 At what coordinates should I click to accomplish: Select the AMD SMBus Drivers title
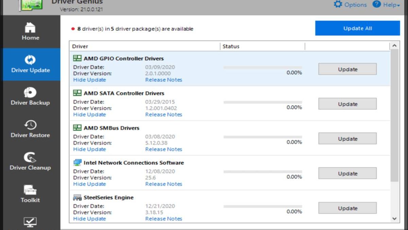(x=112, y=128)
